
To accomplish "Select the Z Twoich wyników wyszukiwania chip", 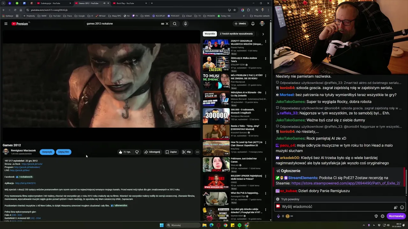I will click(236, 34).
